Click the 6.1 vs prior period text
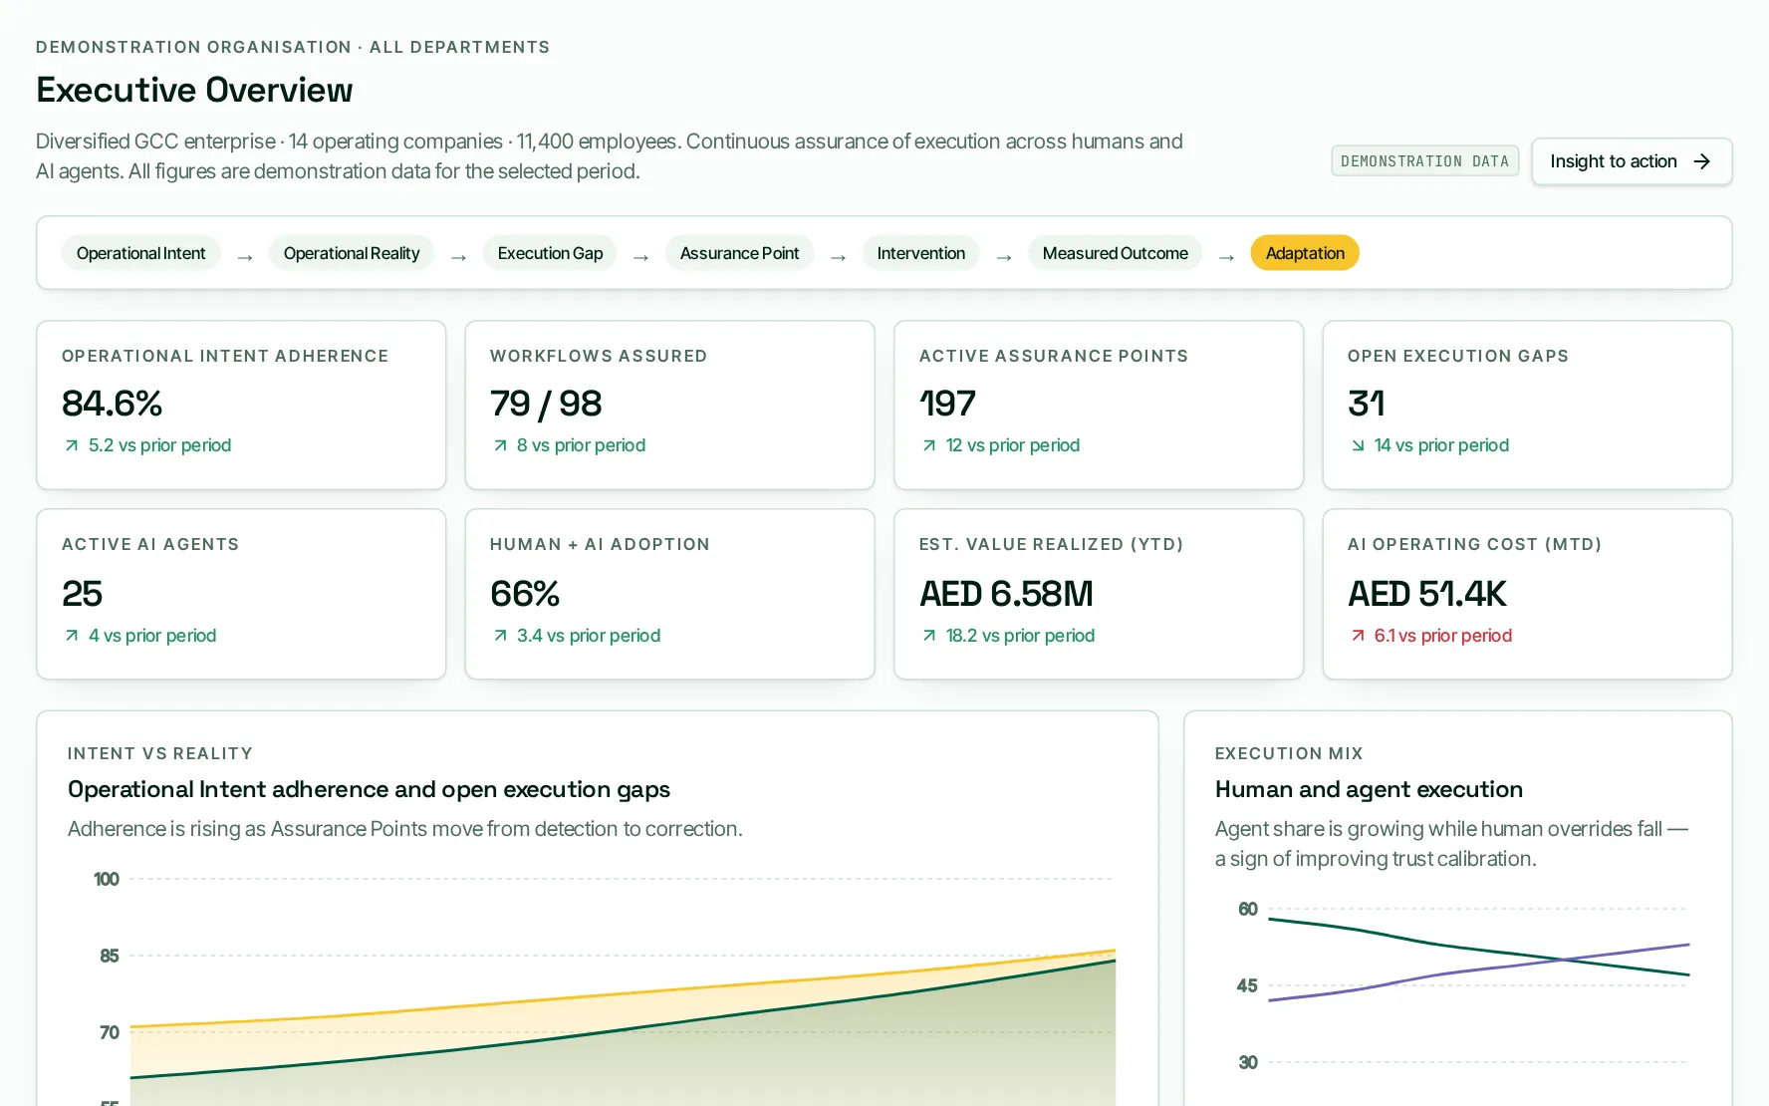Viewport: 1769px width, 1106px height. coord(1443,636)
